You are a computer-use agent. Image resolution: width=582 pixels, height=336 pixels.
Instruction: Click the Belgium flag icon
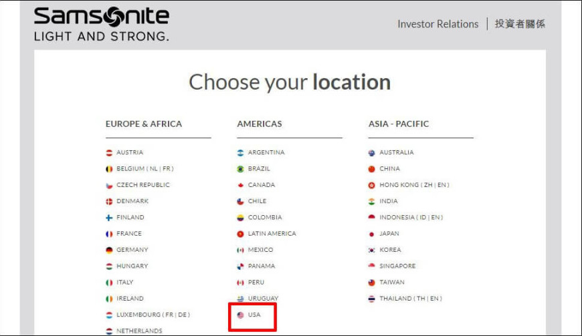[x=109, y=169]
